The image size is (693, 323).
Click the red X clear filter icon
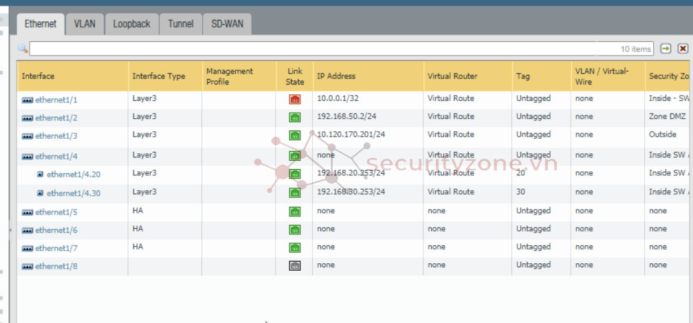click(683, 49)
